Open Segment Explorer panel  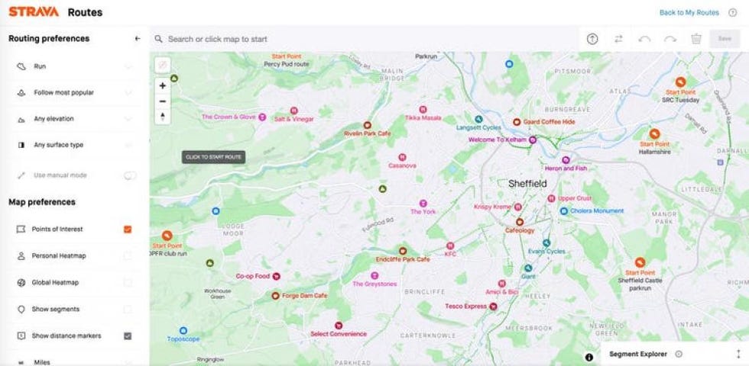click(x=637, y=354)
